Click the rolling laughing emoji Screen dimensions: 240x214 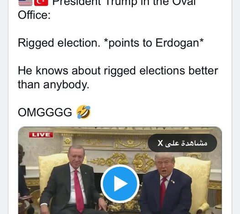coord(83,112)
